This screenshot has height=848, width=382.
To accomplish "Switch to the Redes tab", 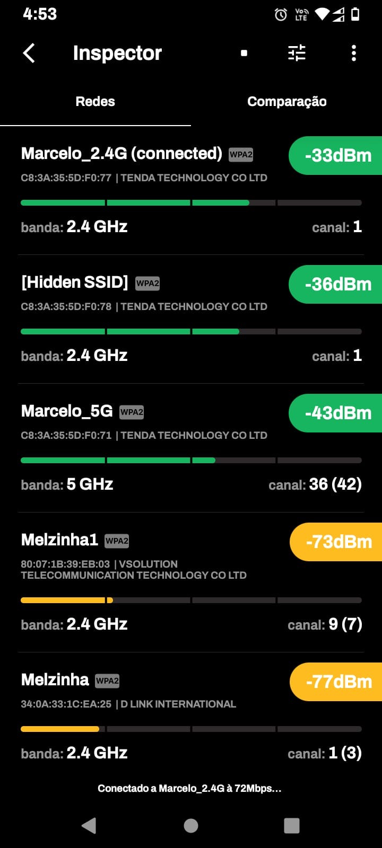I will (x=95, y=102).
